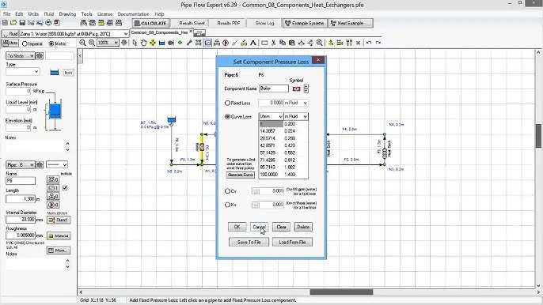The height and width of the screenshot is (305, 543).
Task: Click the Load From File button
Action: tap(292, 242)
